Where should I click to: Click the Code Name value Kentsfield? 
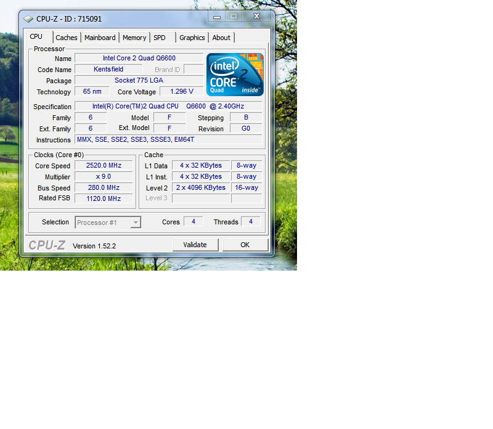108,69
